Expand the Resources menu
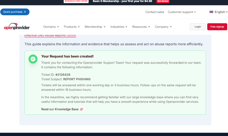Screen dimensions: 228x136 click(141, 27)
